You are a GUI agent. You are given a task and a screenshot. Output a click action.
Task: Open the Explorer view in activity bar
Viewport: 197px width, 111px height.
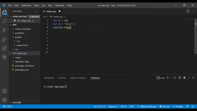pos(4,13)
